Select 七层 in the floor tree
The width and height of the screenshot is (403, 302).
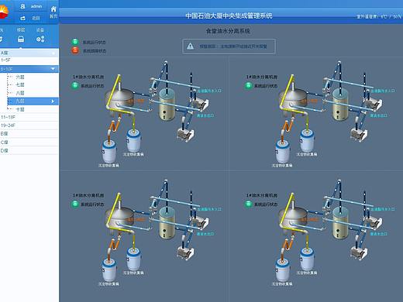tap(20, 84)
